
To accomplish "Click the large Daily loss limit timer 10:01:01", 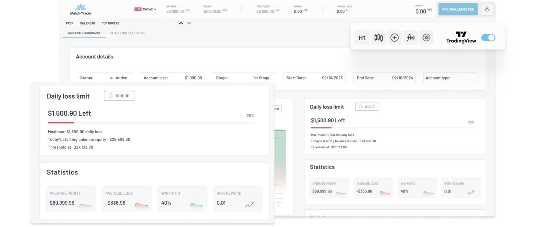I will coord(119,96).
